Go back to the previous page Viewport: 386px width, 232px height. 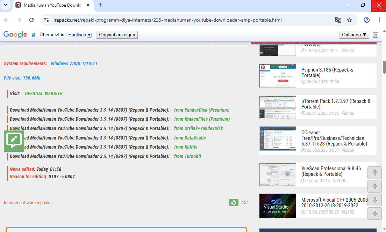click(6, 20)
